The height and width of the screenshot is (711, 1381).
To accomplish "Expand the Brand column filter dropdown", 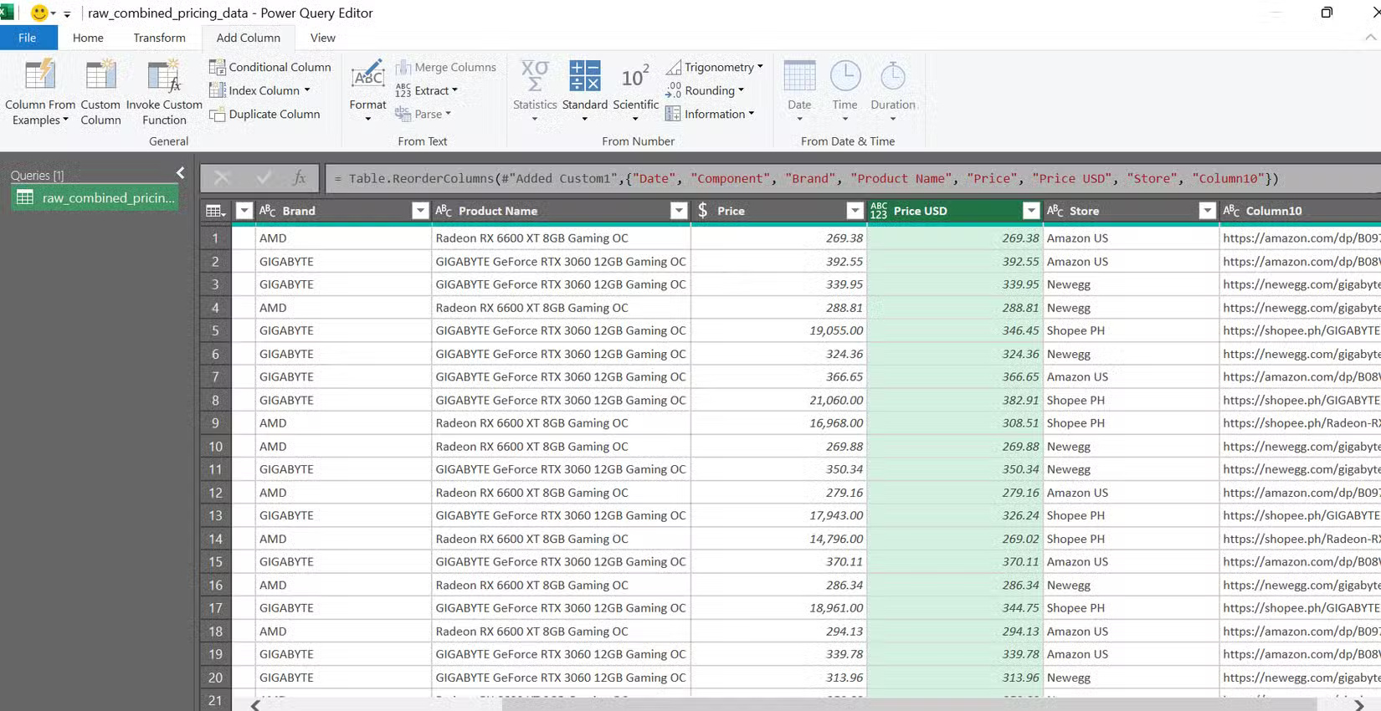I will pos(420,211).
